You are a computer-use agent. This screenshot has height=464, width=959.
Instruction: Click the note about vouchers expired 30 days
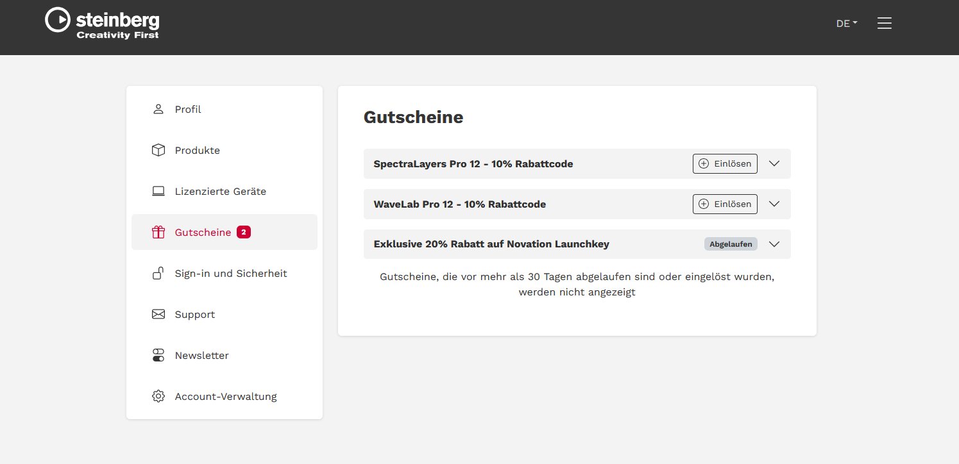click(x=577, y=285)
